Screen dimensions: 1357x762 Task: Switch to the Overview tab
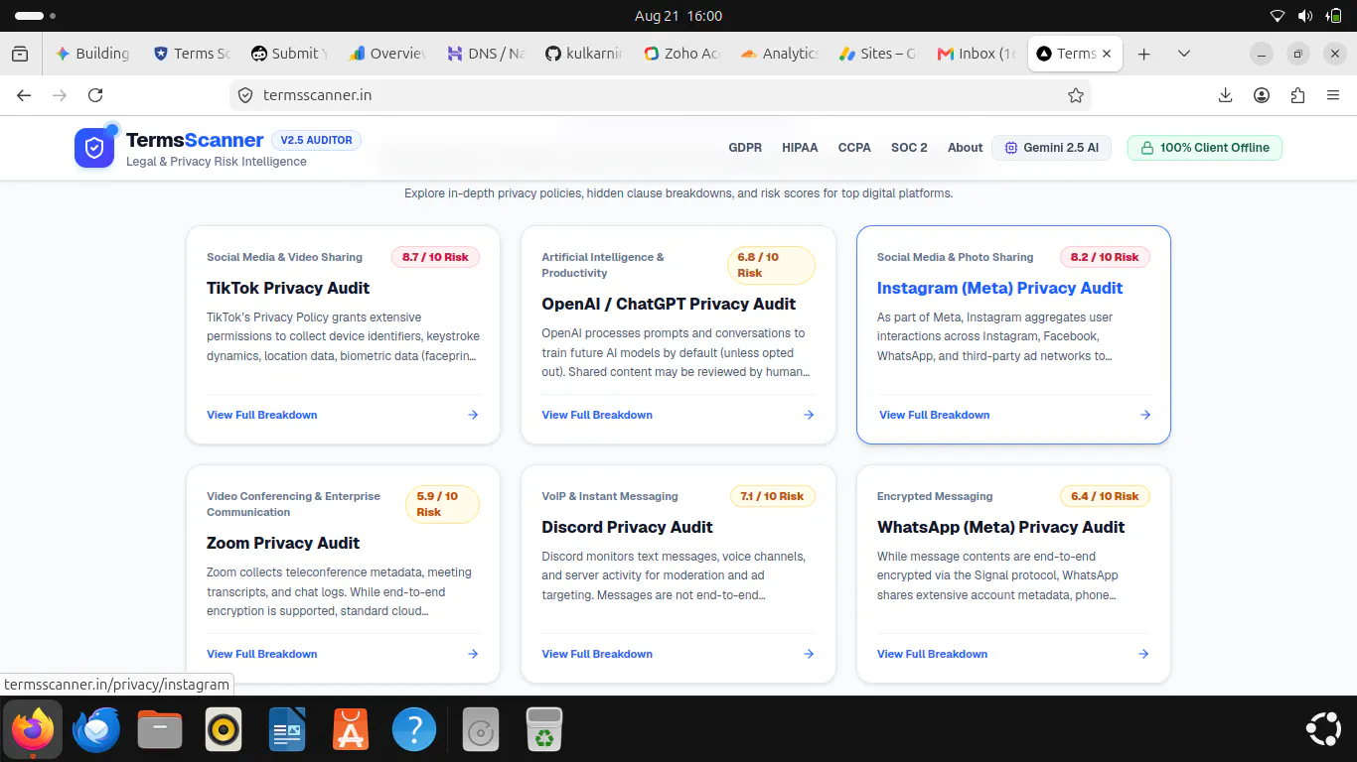386,54
